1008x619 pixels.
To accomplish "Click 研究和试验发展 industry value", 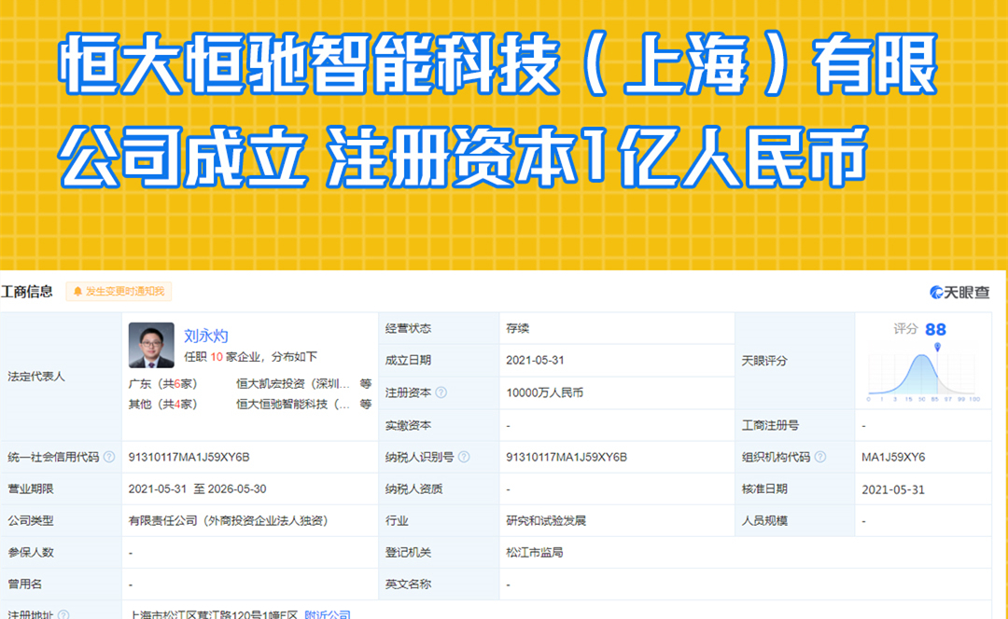I will tap(546, 521).
